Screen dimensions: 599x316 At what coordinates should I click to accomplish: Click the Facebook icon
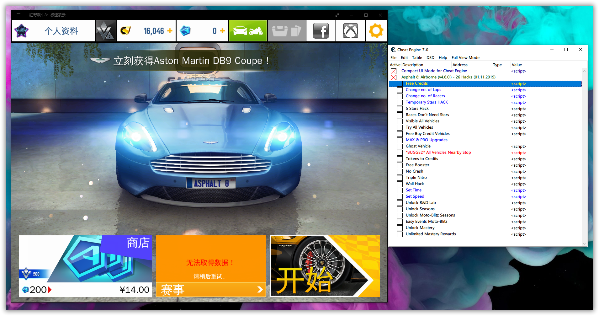(321, 31)
